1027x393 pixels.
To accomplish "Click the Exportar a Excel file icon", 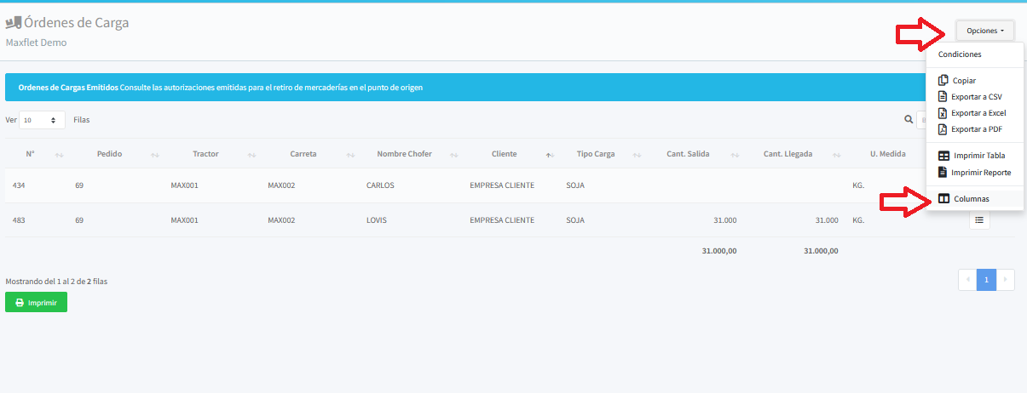I will click(x=943, y=113).
